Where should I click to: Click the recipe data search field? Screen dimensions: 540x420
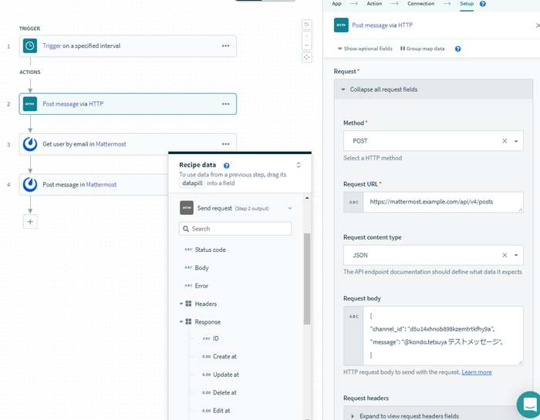[x=235, y=229]
